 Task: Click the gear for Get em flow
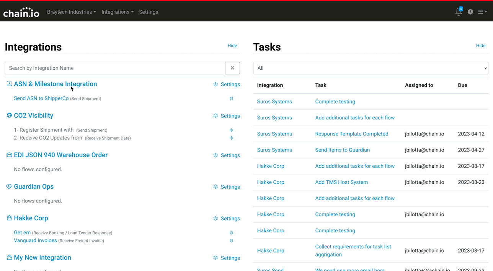[231, 233]
